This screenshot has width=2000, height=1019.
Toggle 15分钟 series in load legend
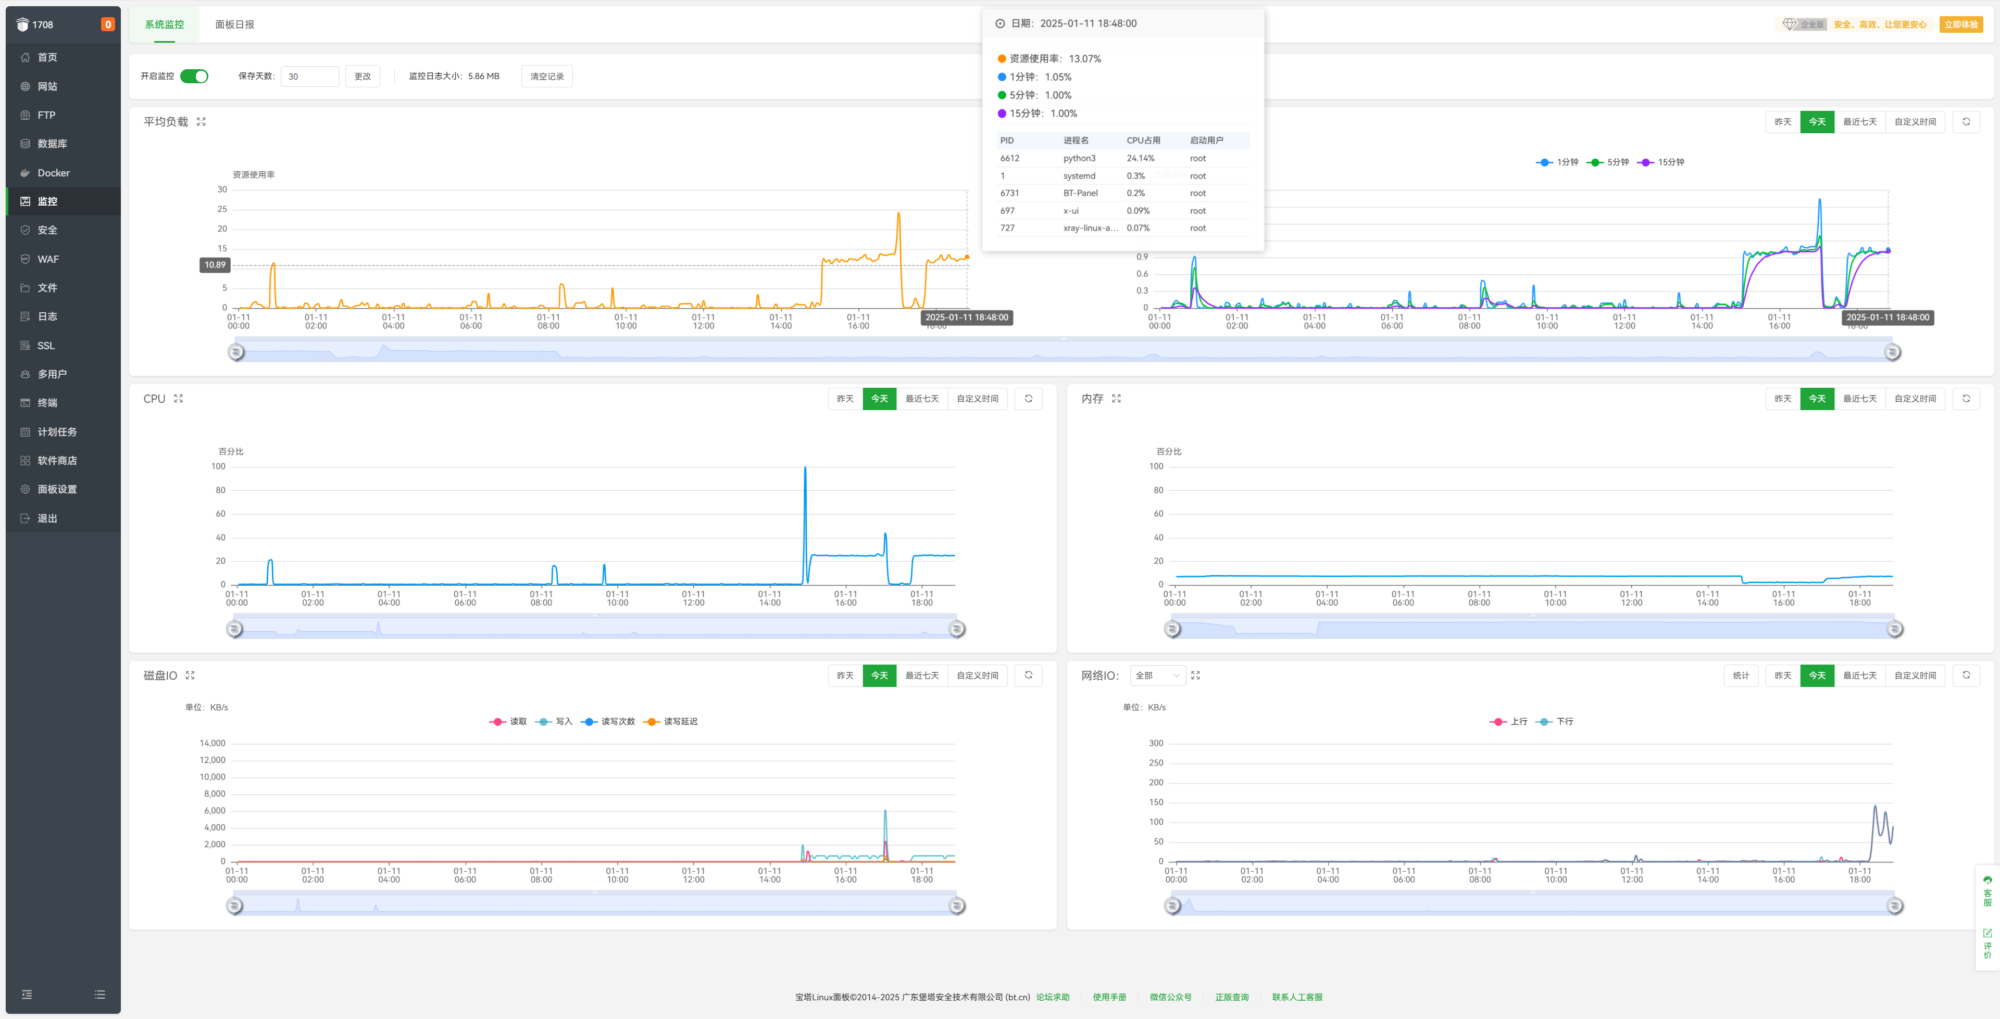(x=1661, y=162)
